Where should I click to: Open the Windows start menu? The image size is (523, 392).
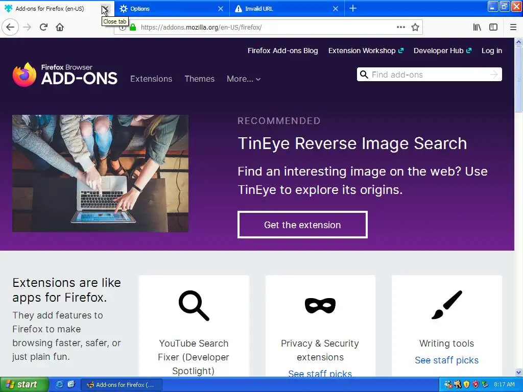tap(24, 385)
